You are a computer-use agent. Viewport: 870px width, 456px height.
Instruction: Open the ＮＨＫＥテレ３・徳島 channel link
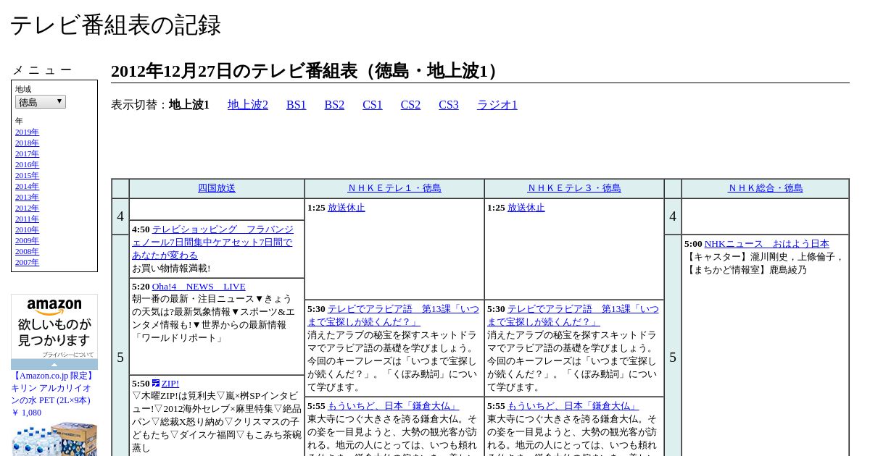coord(574,188)
